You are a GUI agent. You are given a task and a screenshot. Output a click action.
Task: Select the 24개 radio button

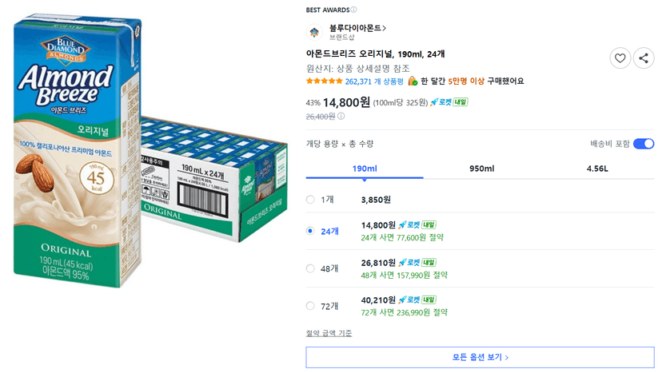point(310,231)
